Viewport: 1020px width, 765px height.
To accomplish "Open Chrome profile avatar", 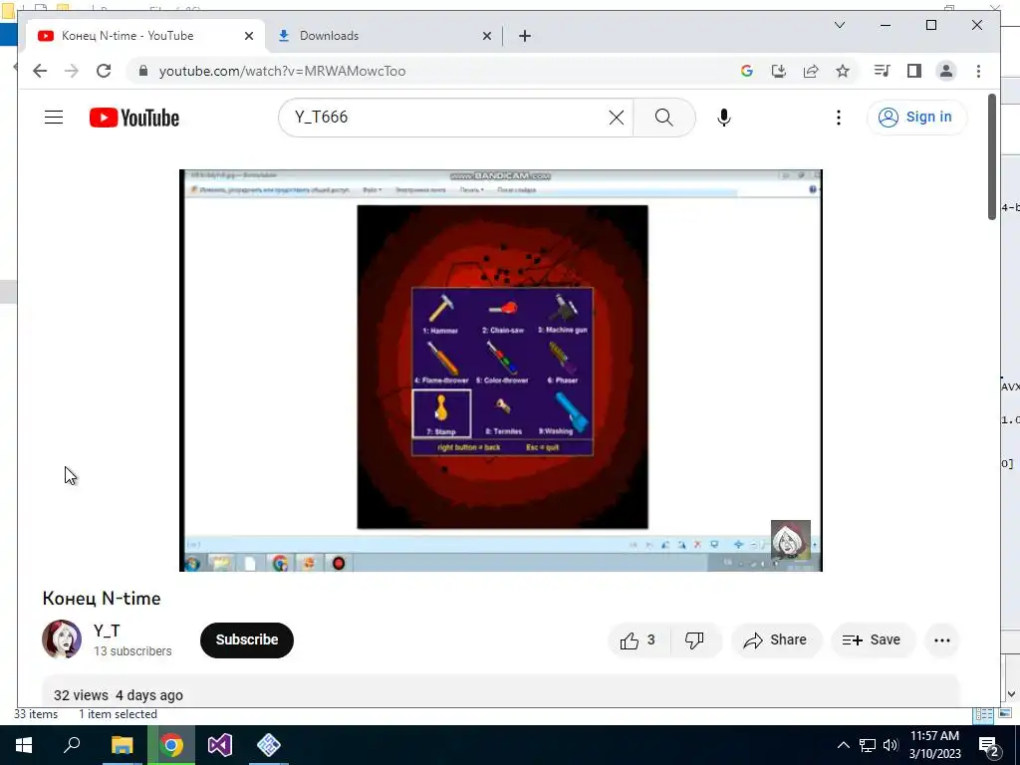I will 946,71.
